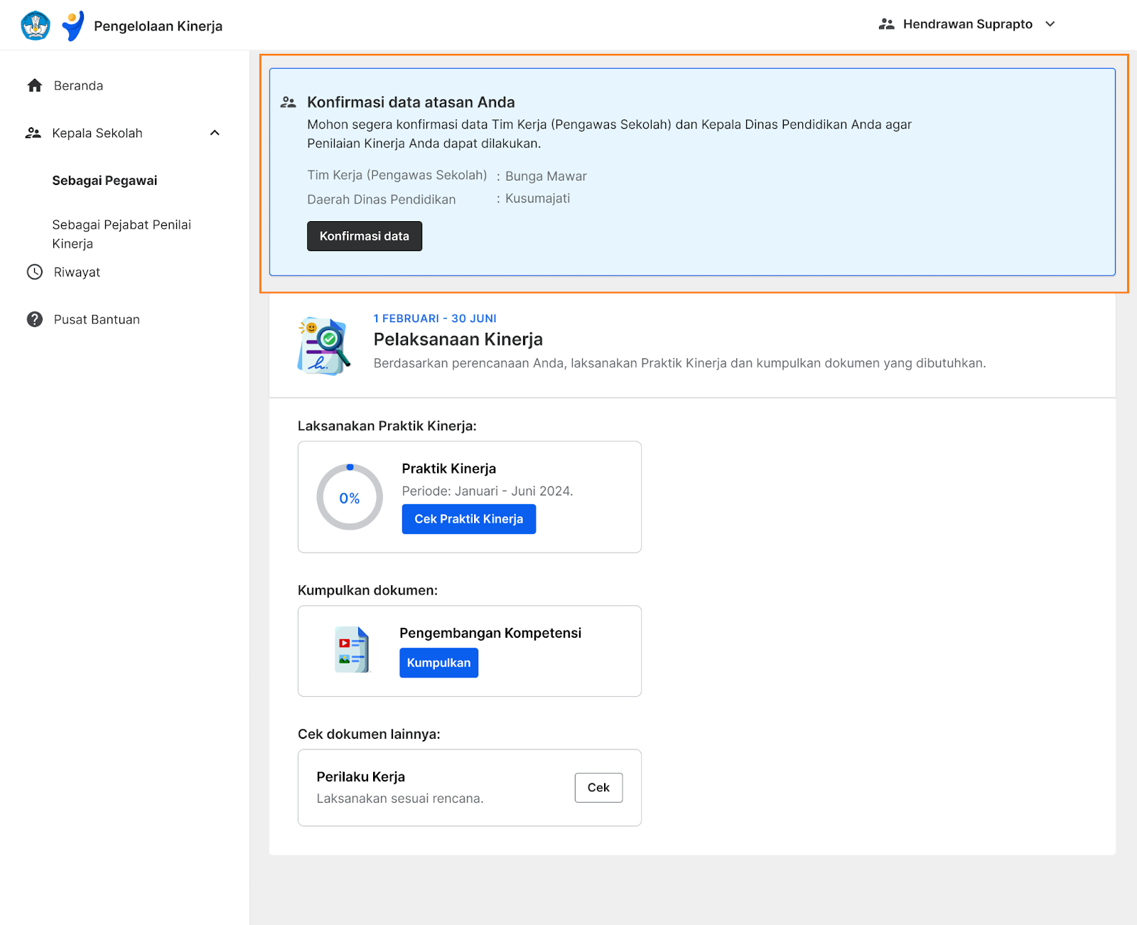Click the label Tim Kerja (Pengawas Sekolah)
Image resolution: width=1137 pixels, height=925 pixels.
tap(397, 175)
